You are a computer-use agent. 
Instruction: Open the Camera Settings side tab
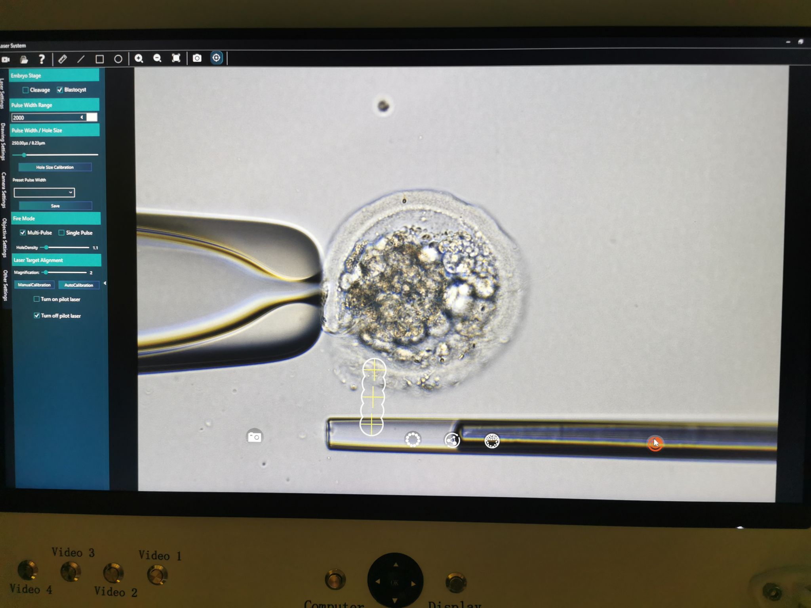[4, 190]
